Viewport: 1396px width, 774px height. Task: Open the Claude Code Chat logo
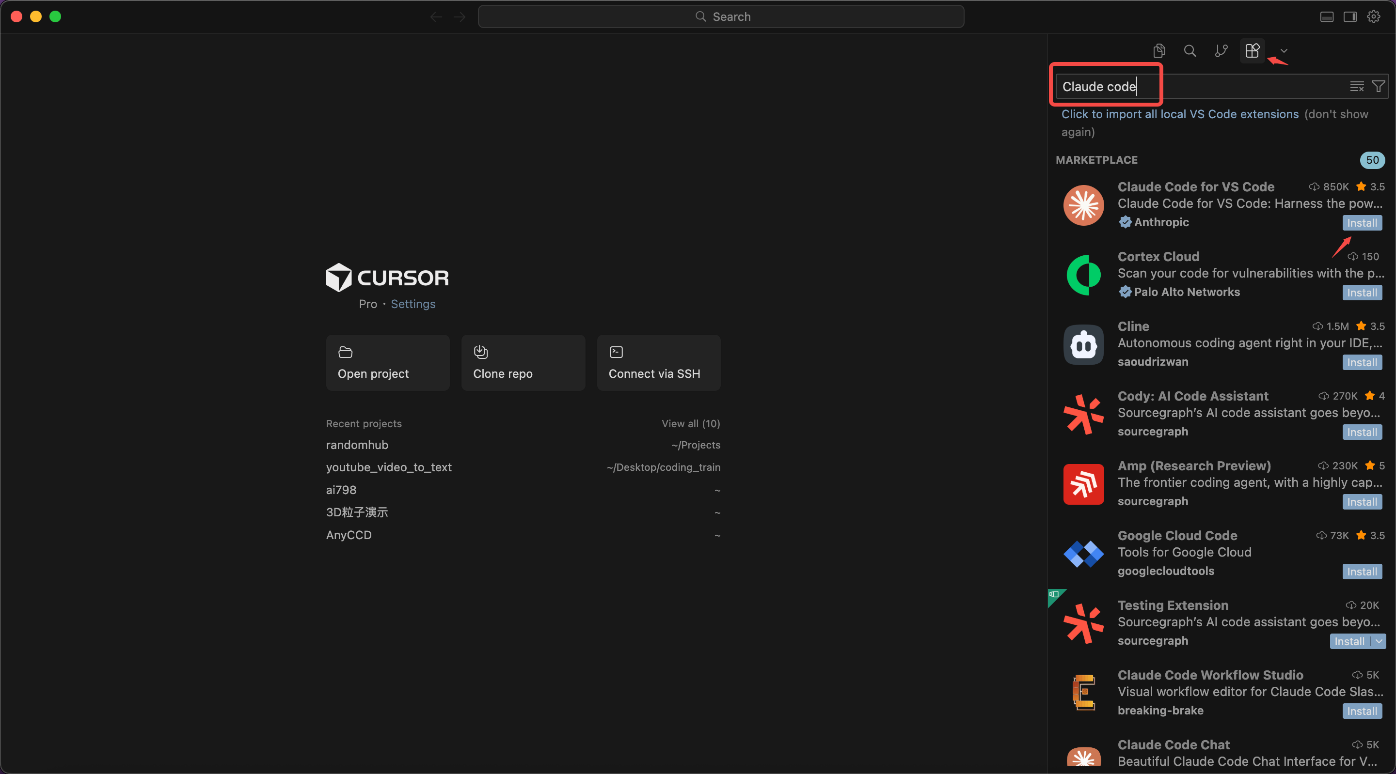pyautogui.click(x=1083, y=756)
